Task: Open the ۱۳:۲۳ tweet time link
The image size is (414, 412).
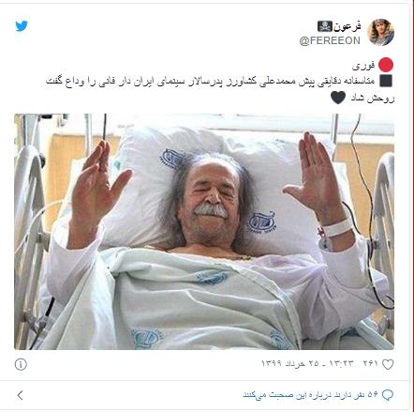Action: (341, 363)
